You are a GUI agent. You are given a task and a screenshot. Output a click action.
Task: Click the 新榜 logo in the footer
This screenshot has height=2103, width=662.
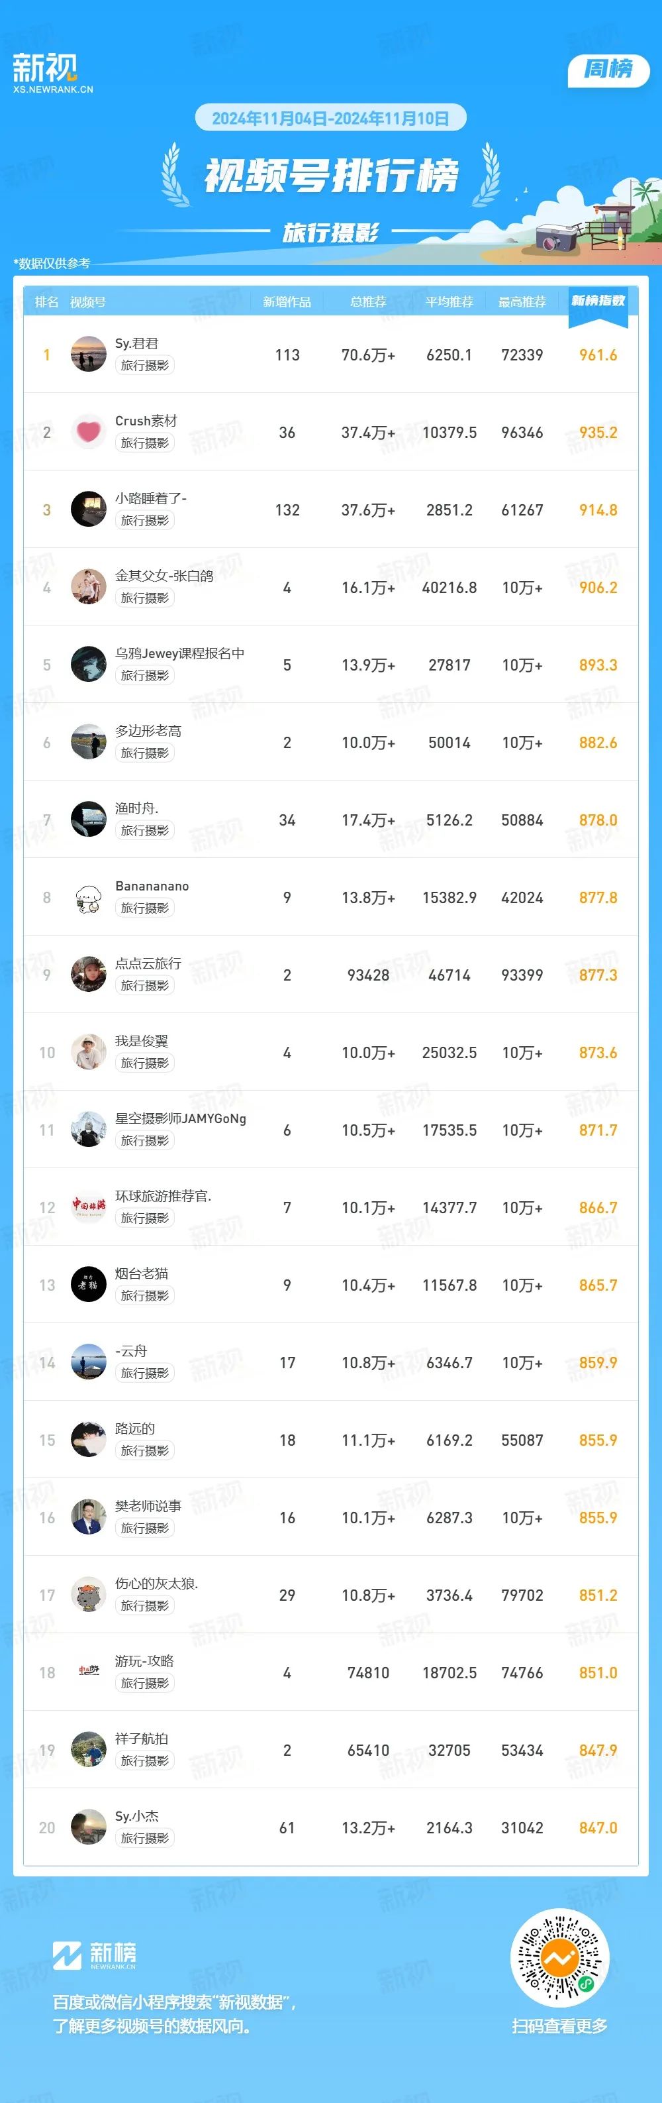95,1955
